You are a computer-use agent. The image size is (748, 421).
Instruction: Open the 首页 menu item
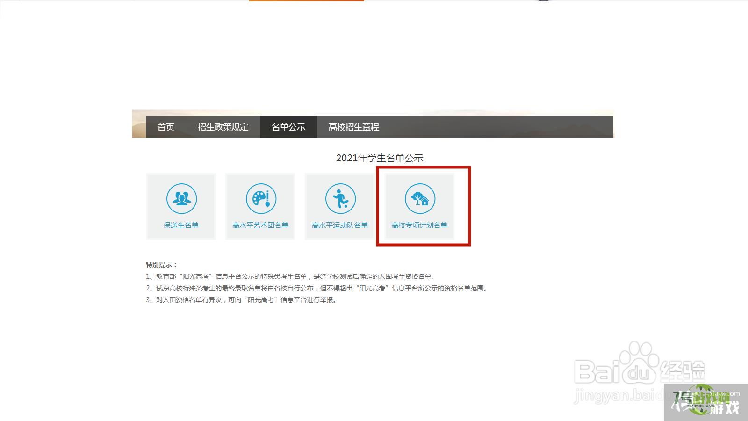tap(166, 127)
